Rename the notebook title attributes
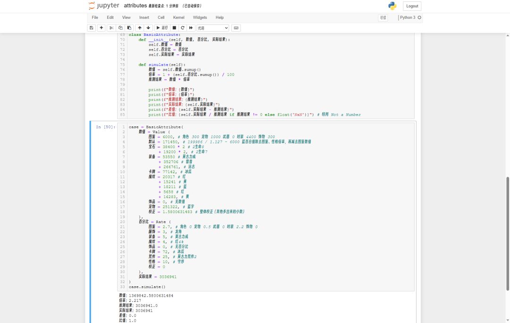Image resolution: width=510 pixels, height=323 pixels. 136,6
